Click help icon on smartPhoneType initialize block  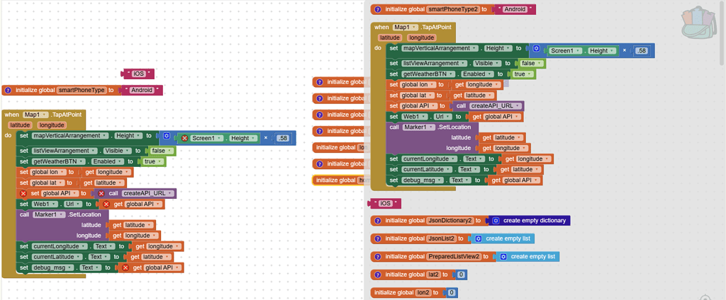pos(8,90)
